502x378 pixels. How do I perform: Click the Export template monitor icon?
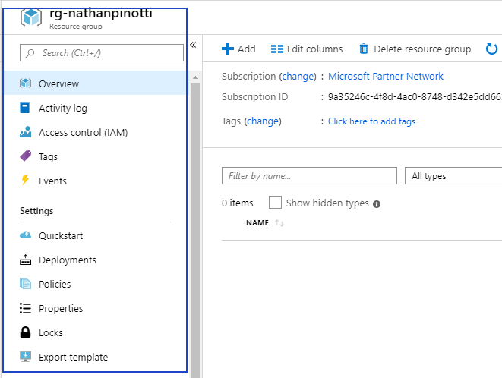25,357
